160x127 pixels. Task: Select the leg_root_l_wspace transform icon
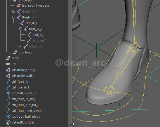point(18,6)
